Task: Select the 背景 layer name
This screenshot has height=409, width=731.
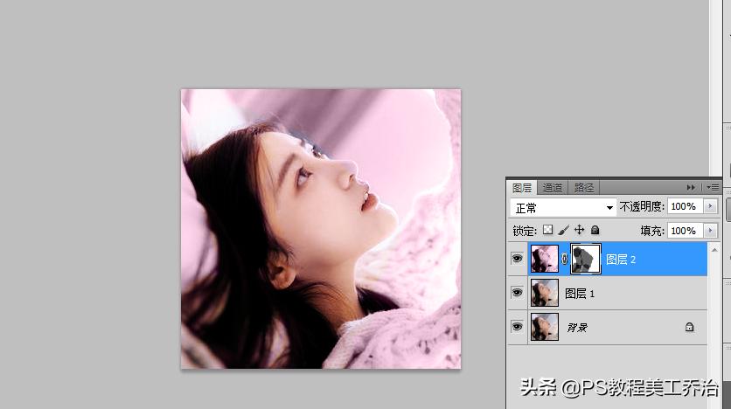Action: click(577, 328)
